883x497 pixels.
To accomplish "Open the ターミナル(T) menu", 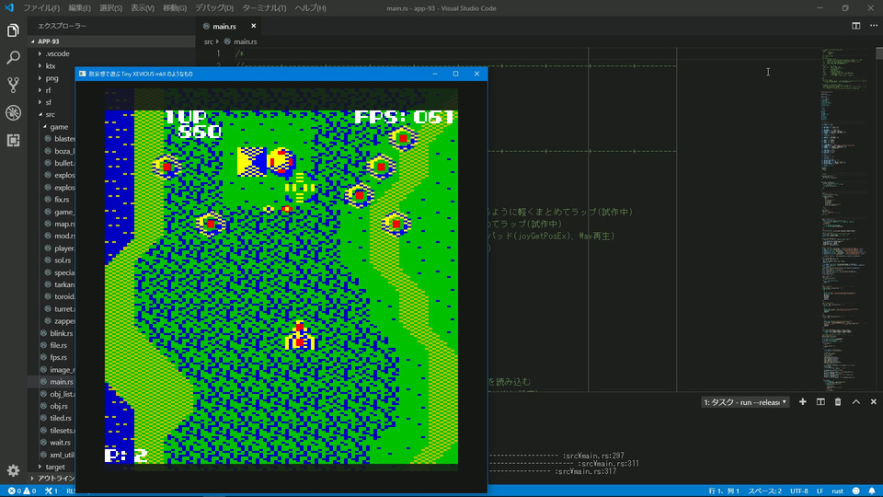I will pos(264,8).
